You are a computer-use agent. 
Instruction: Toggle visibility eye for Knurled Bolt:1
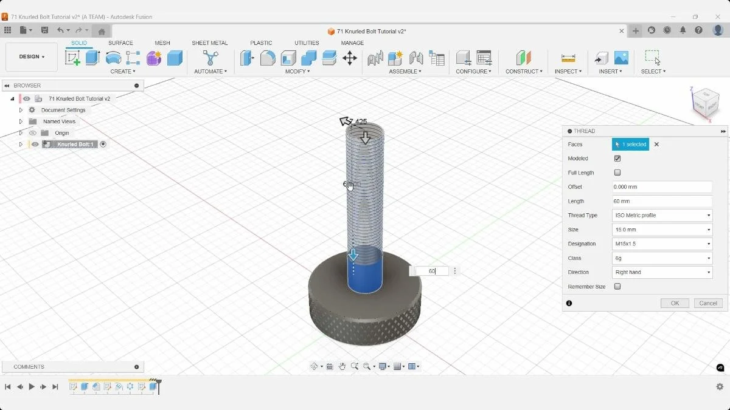35,145
